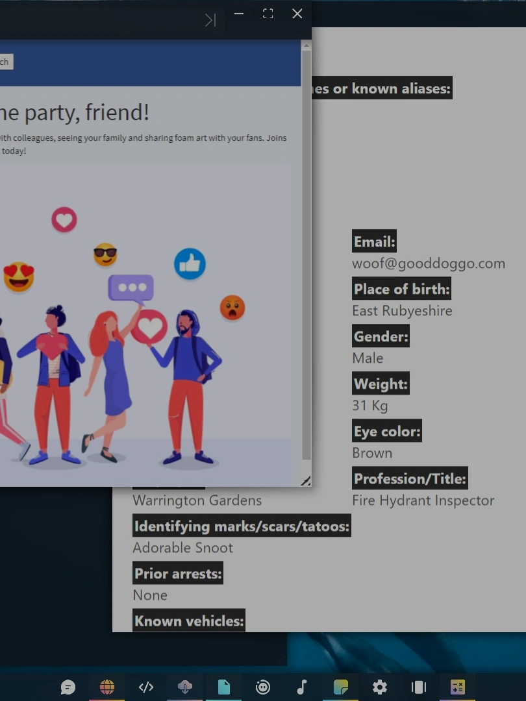This screenshot has height=701, width=526.
Task: Open the carousel panel icon in taskbar
Action: pyautogui.click(x=419, y=687)
